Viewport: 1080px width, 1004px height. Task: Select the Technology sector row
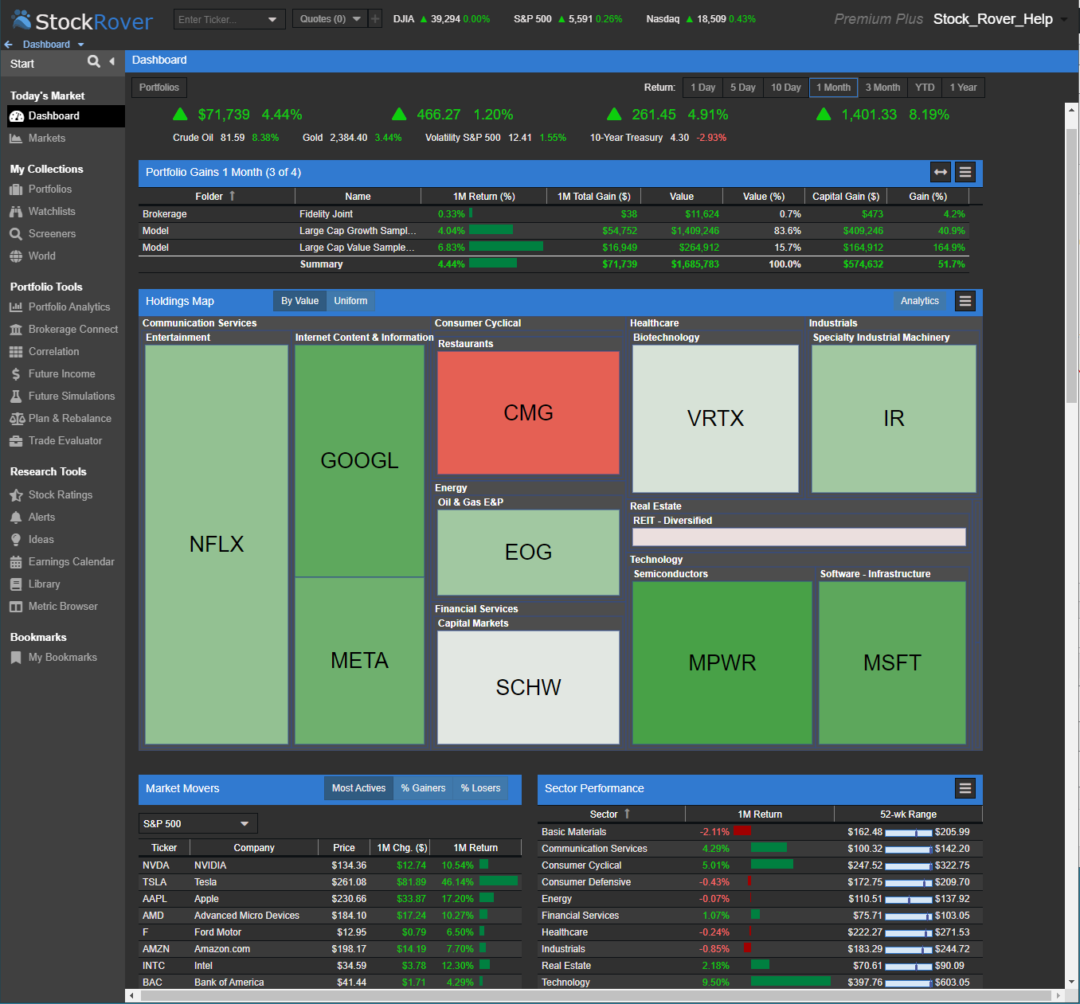[760, 983]
